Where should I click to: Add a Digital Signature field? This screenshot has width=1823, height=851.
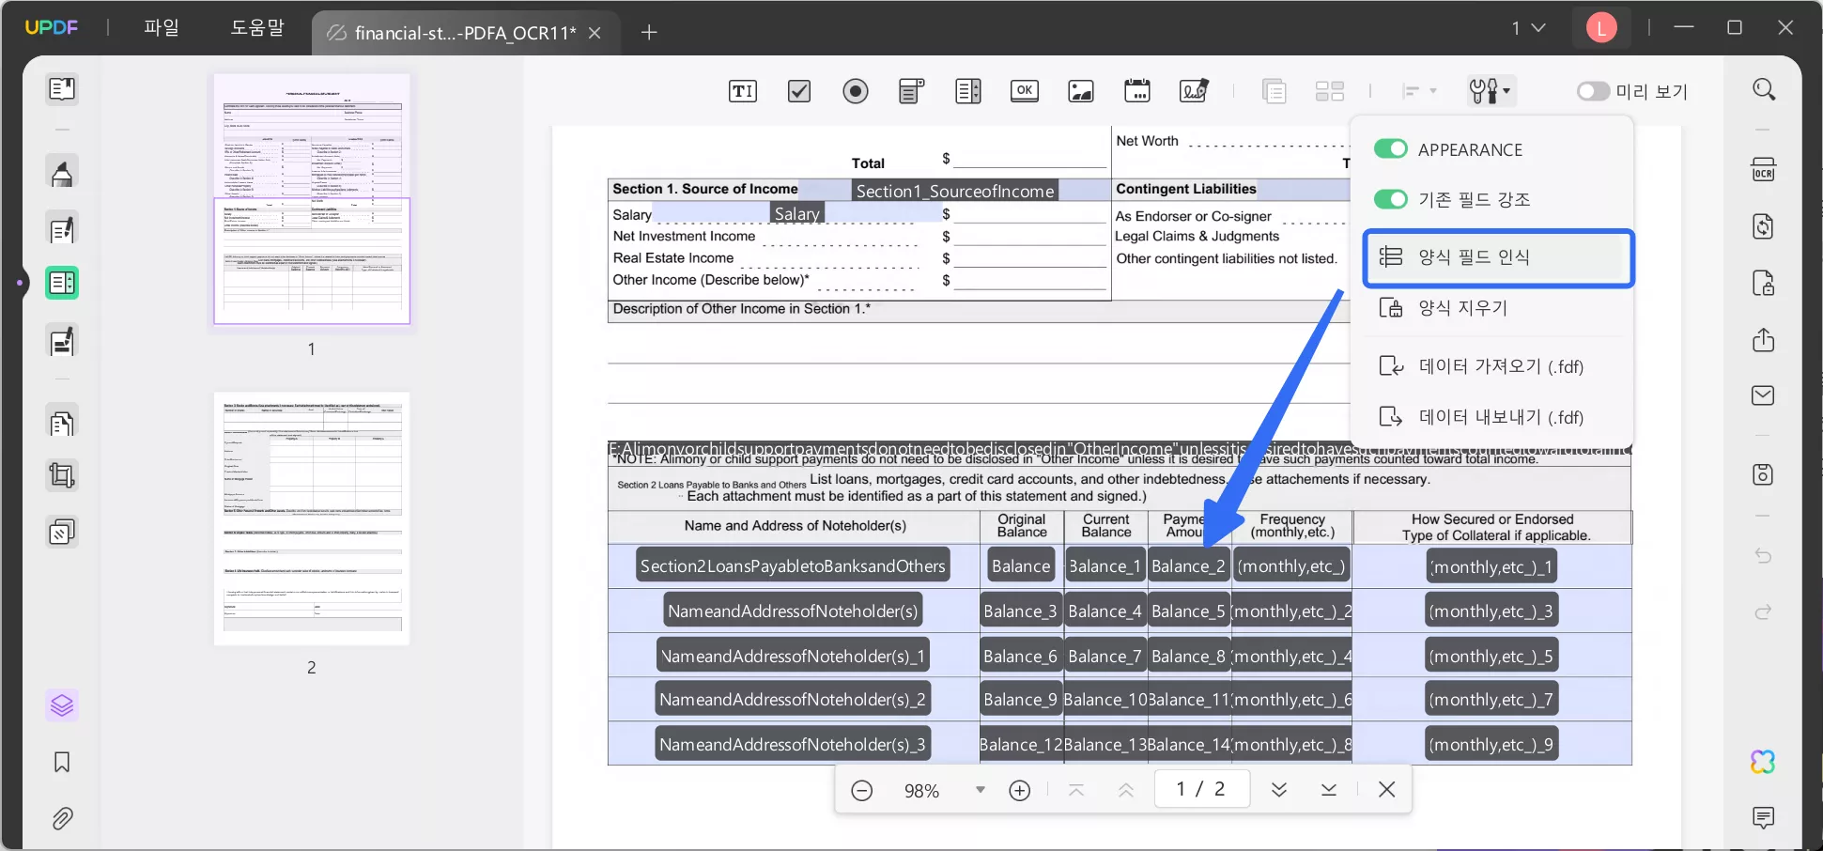[1195, 91]
